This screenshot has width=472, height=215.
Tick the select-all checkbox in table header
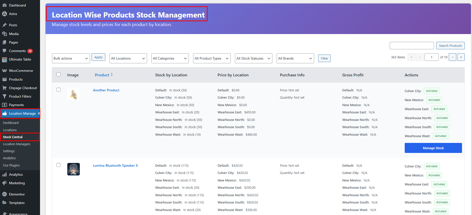coord(59,74)
